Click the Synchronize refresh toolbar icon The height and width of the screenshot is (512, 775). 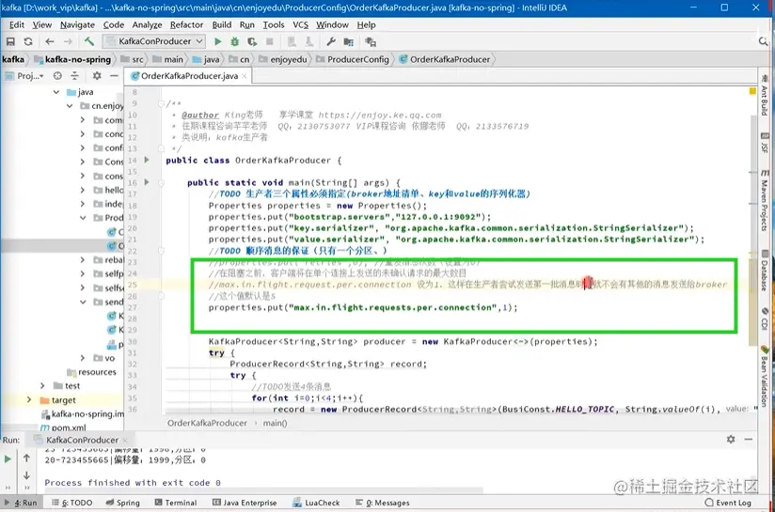(28, 42)
